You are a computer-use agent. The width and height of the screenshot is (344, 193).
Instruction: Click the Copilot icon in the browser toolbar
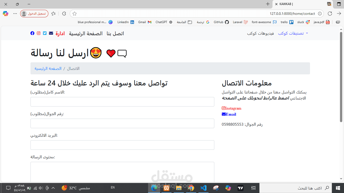coord(6,14)
